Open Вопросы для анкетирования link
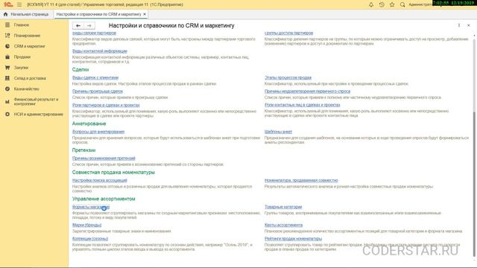477x268 pixels. click(98, 132)
